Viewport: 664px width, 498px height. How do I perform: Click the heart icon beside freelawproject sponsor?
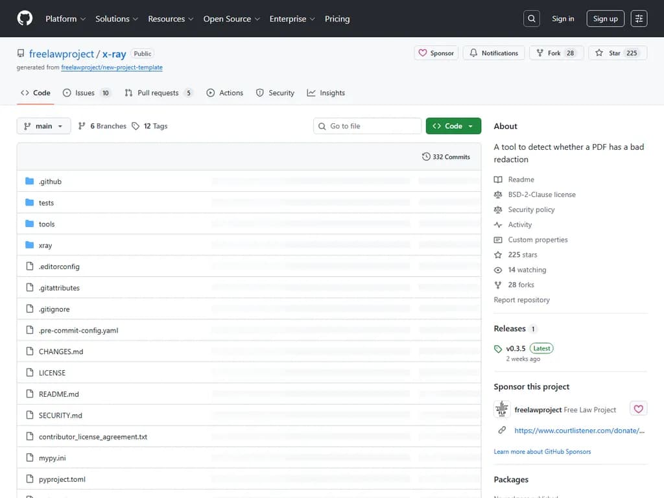(639, 409)
